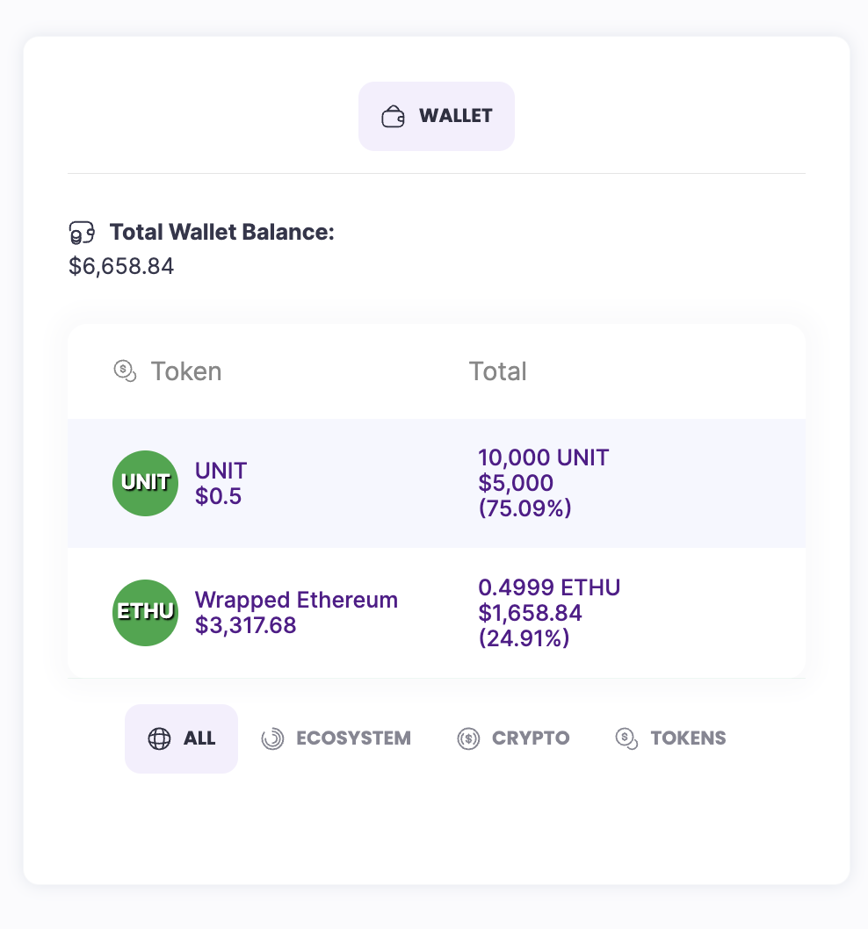Show the Tokens filter tab
This screenshot has height=929, width=868.
(671, 739)
